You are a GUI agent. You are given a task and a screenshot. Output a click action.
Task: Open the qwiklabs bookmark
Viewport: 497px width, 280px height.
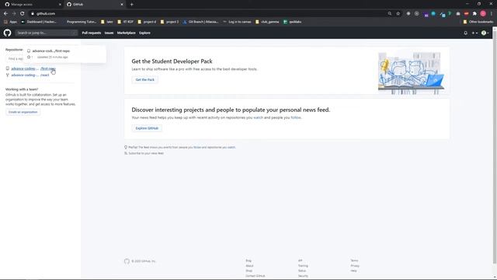[292, 22]
